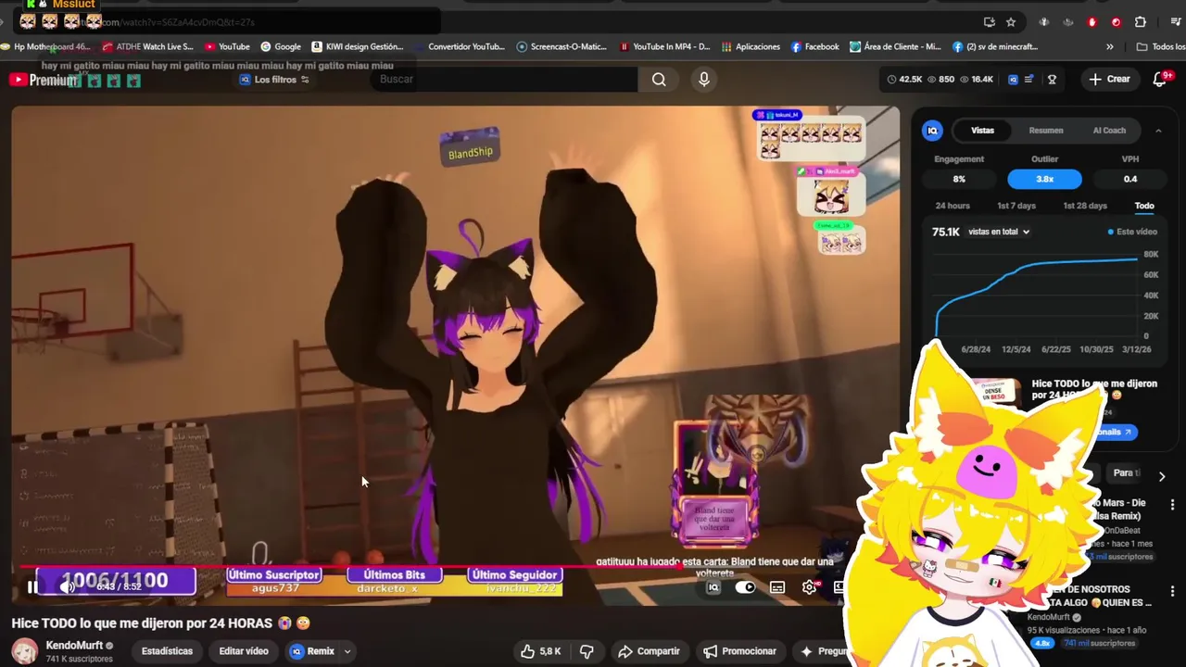Open Los filtros option
The image size is (1186, 667).
point(275,80)
